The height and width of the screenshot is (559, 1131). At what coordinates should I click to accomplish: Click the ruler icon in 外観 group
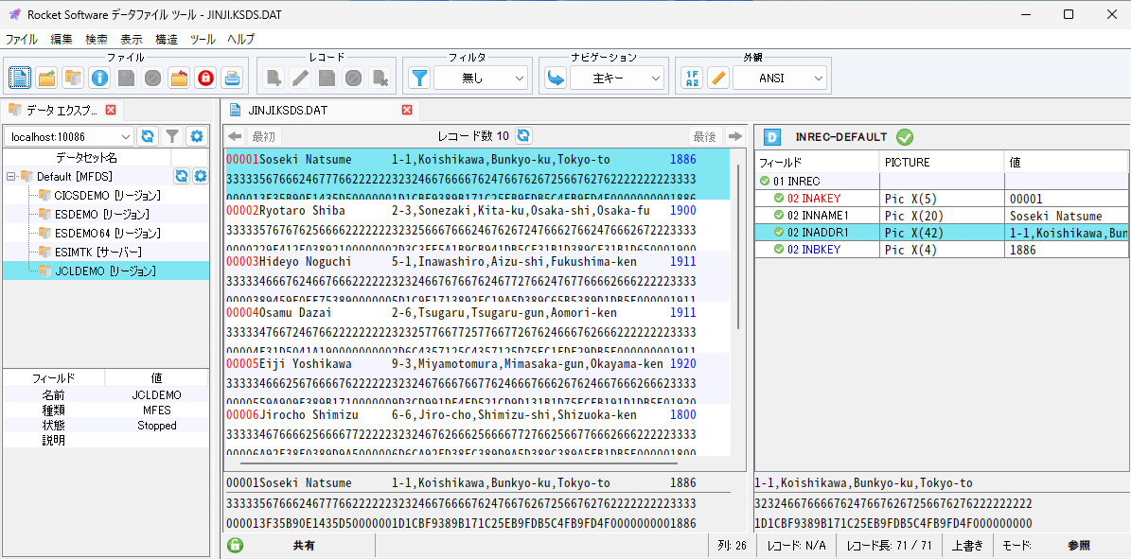coord(719,78)
